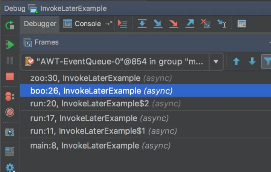Click the red Force Step Into icon
Viewport: 271px width, 172px height.
[174, 24]
